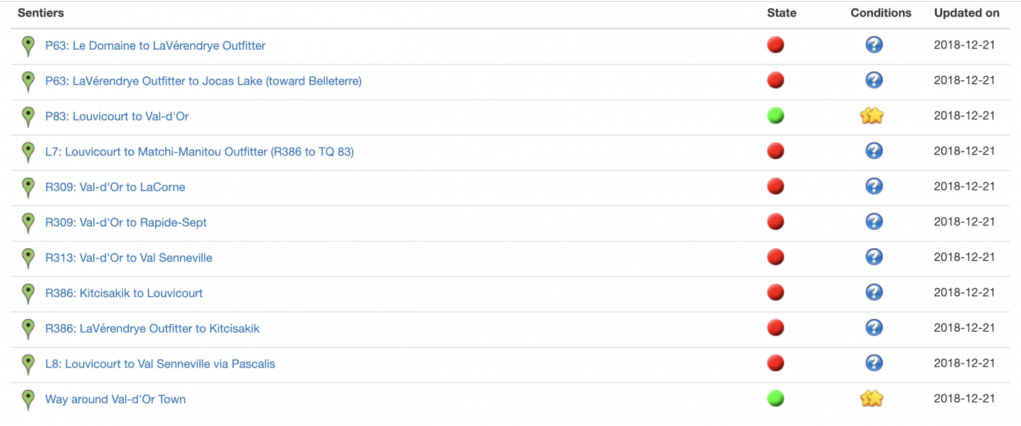
Task: Click the Conditions column header
Action: point(881,13)
